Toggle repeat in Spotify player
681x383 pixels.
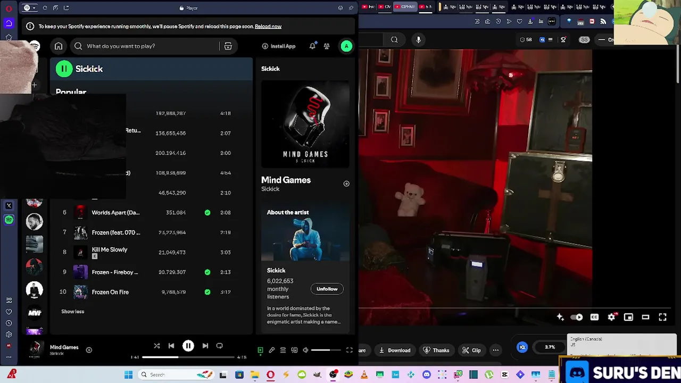(219, 346)
